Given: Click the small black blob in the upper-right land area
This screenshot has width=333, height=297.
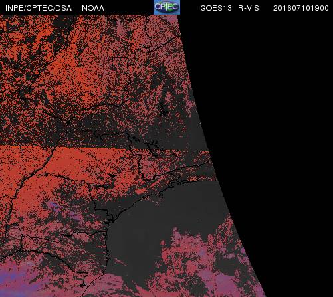Looking at the screenshot, I should [x=163, y=108].
